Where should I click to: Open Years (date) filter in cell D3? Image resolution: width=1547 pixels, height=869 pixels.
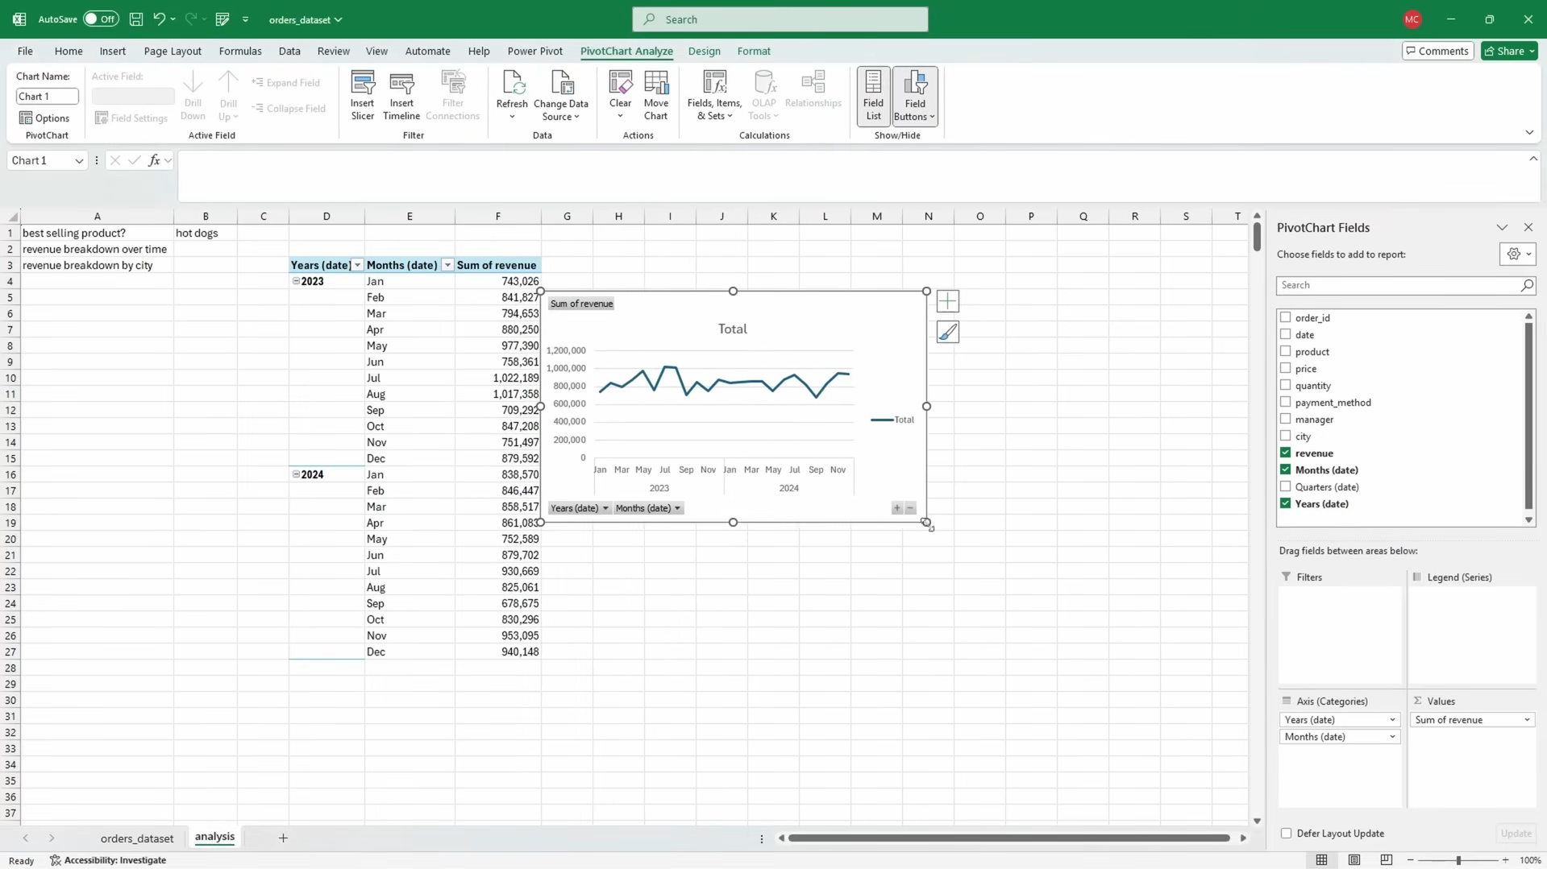pyautogui.click(x=357, y=265)
